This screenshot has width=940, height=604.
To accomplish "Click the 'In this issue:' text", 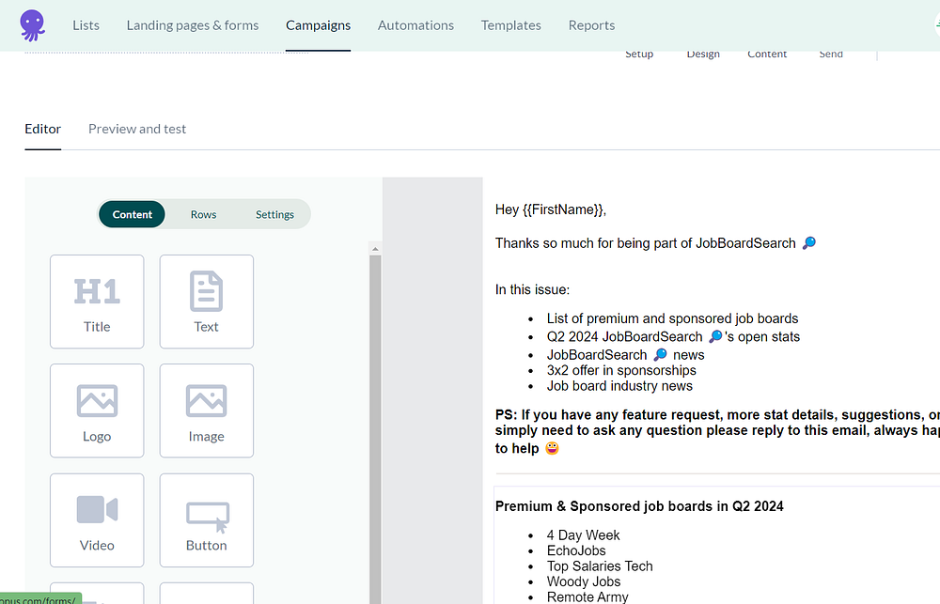I will (532, 289).
